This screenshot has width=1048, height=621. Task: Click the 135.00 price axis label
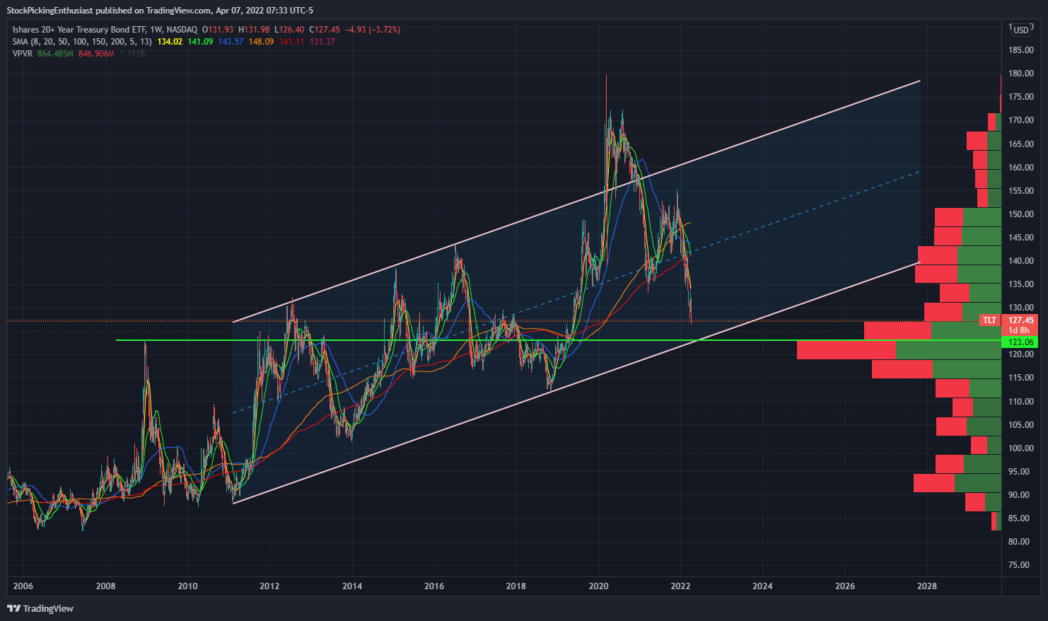[x=1021, y=284]
